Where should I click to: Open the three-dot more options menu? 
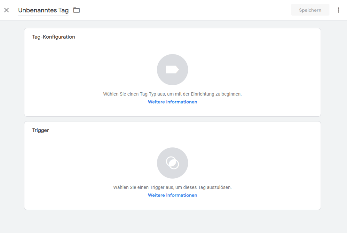pos(338,10)
